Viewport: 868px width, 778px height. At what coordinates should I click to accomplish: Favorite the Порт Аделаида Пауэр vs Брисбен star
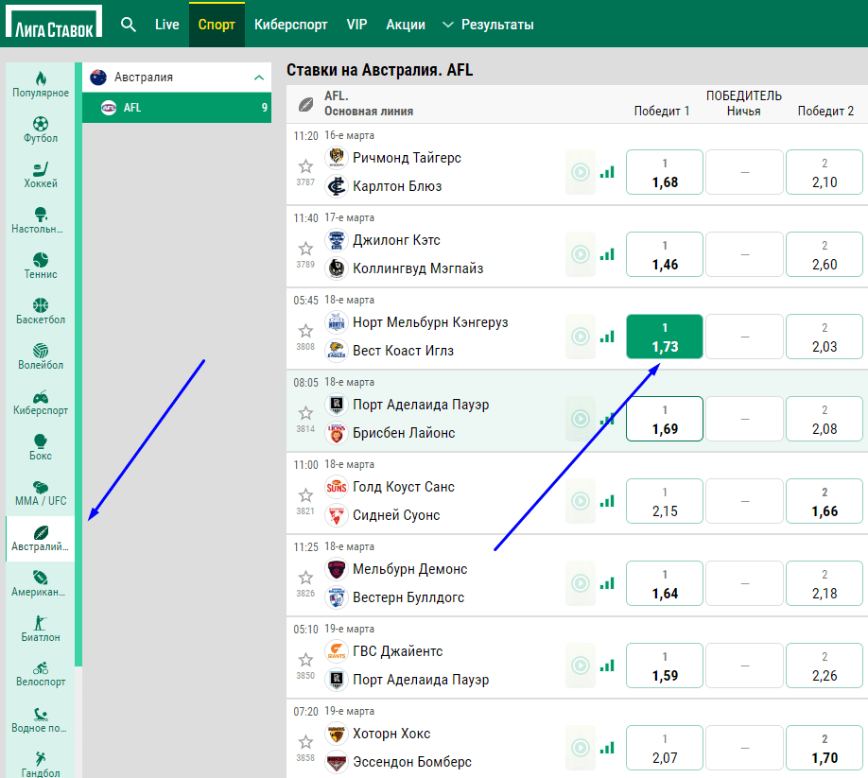305,413
